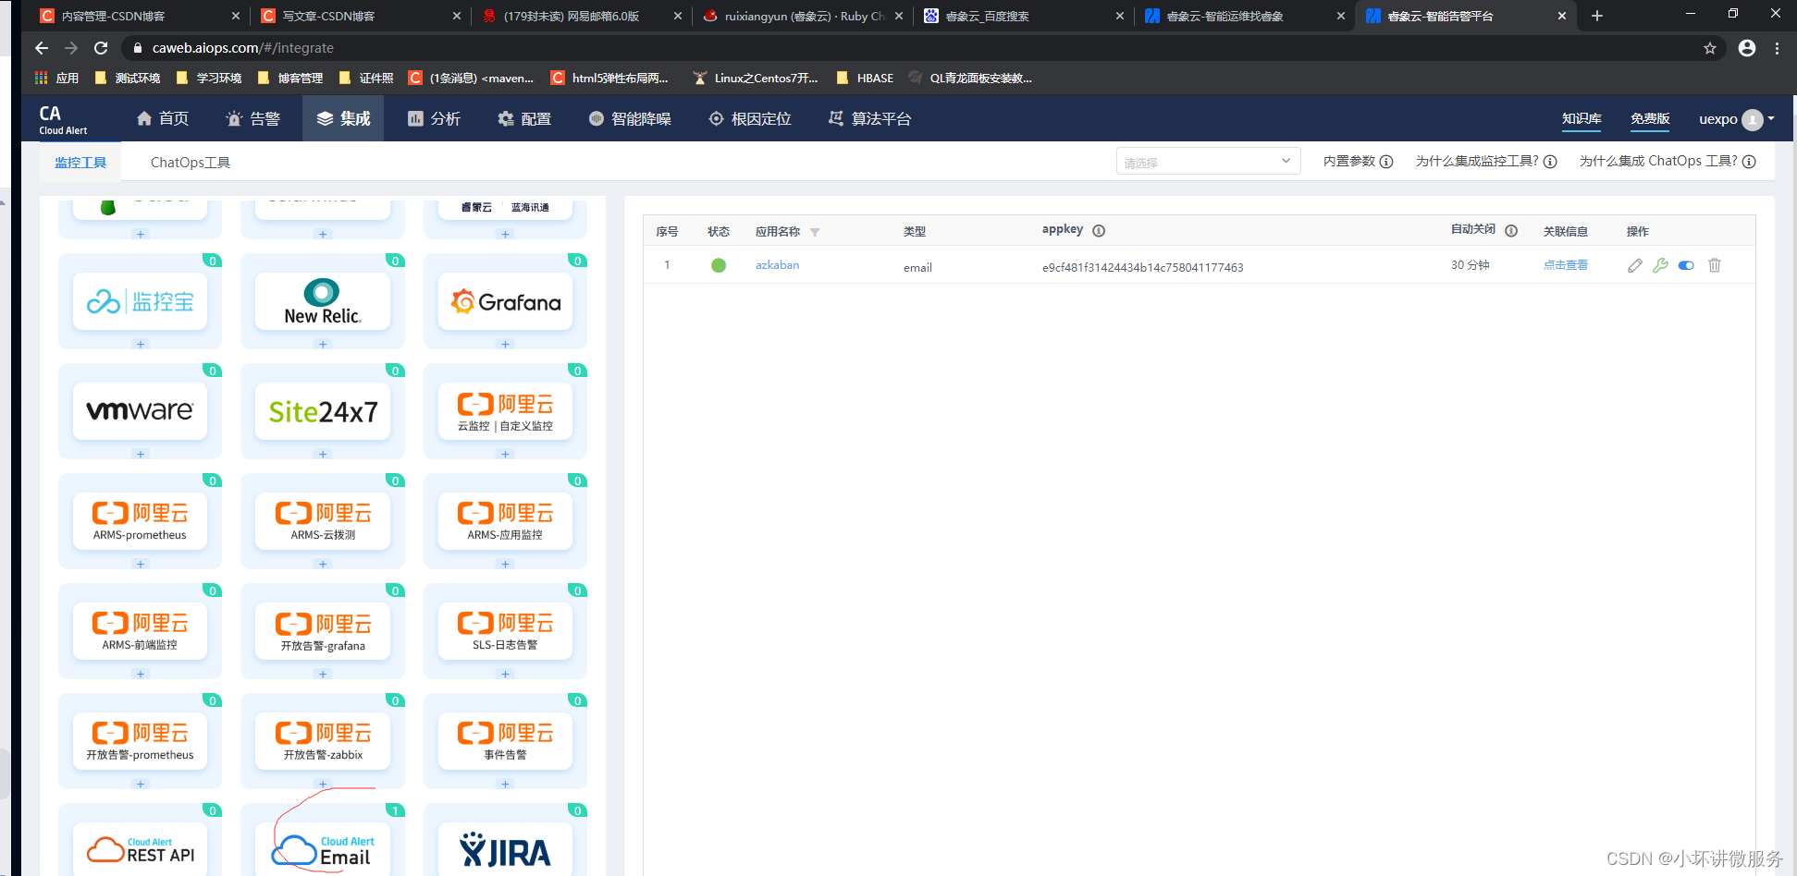This screenshot has width=1797, height=876.
Task: Click the plus under ARMS-prometheus card
Action: point(141,564)
